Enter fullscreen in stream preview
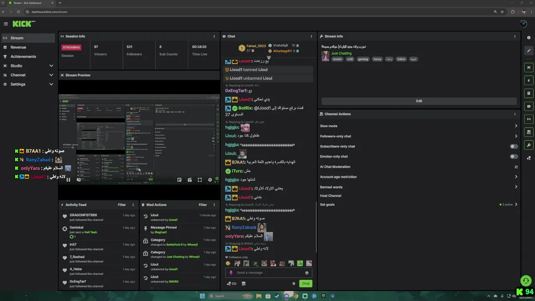 (200, 180)
